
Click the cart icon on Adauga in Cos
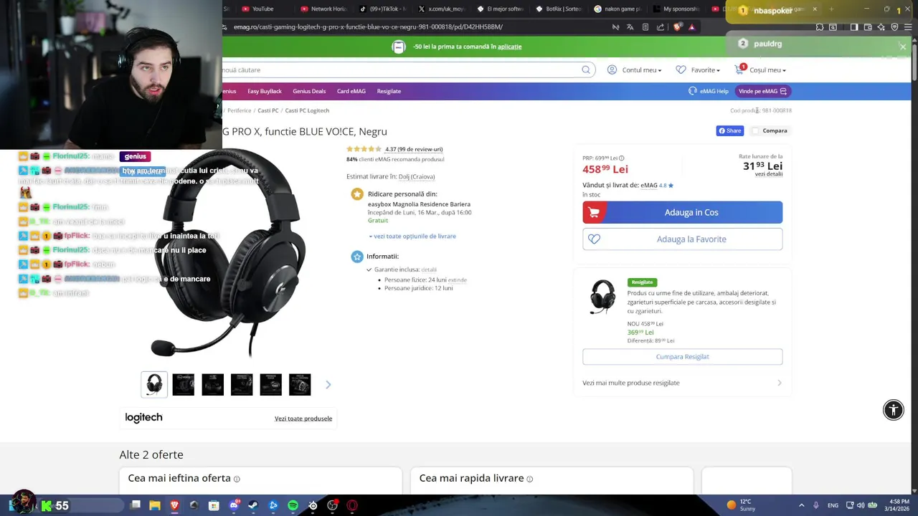(x=593, y=212)
